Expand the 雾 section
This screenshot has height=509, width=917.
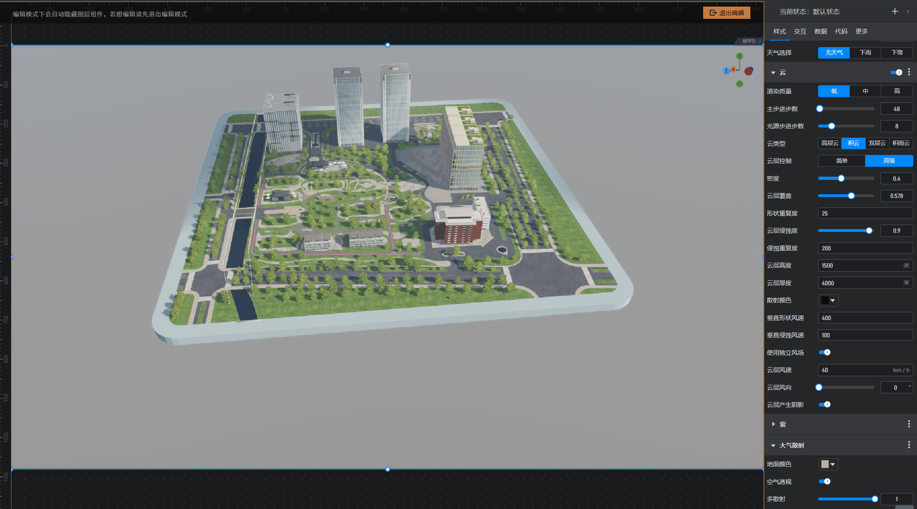(x=773, y=424)
